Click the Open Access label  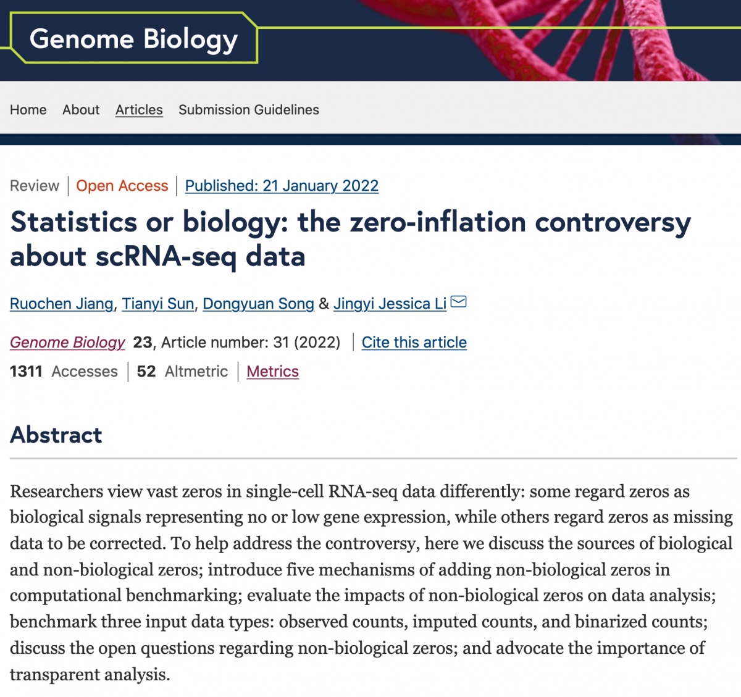[x=122, y=186]
